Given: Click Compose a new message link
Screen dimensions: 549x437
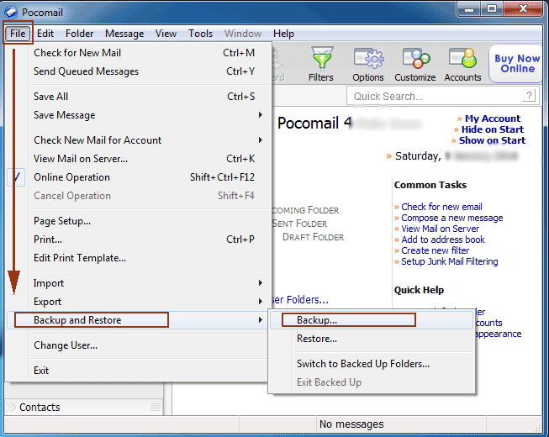Looking at the screenshot, I should coord(452,218).
